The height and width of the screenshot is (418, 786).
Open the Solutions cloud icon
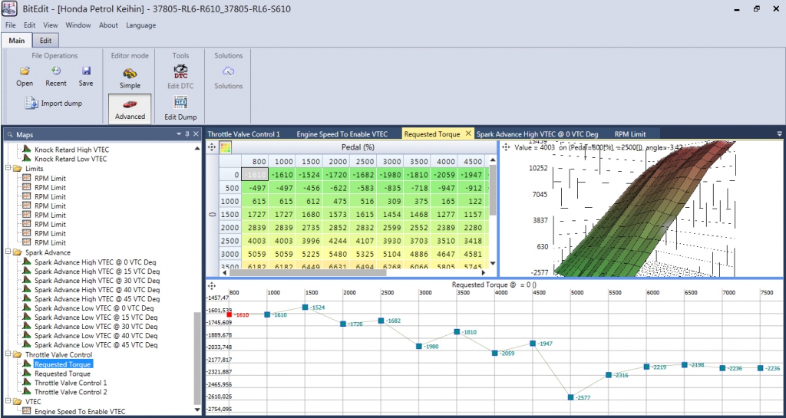229,71
